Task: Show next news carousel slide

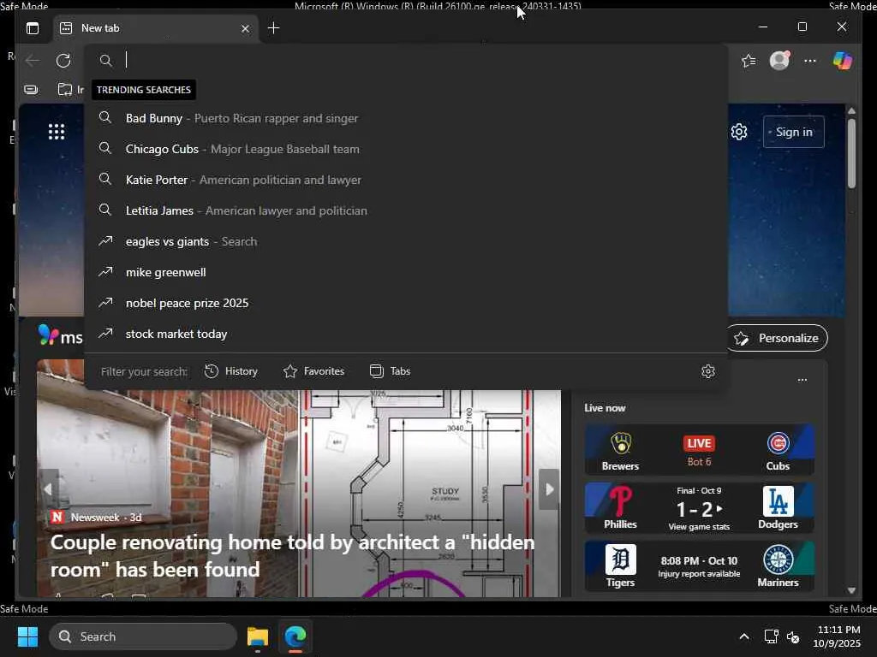Action: click(549, 489)
